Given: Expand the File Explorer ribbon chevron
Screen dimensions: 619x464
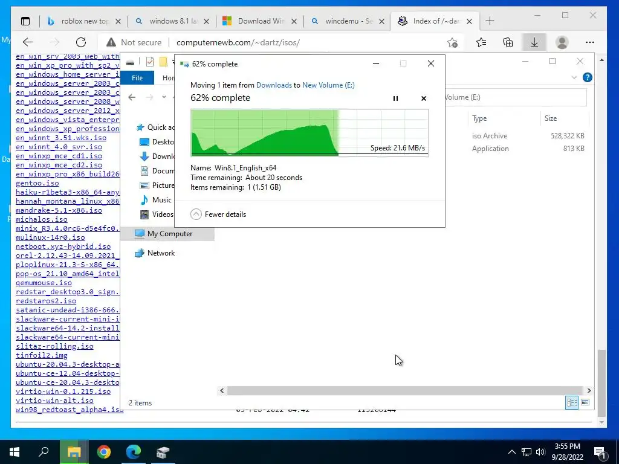Looking at the screenshot, I should tap(574, 78).
